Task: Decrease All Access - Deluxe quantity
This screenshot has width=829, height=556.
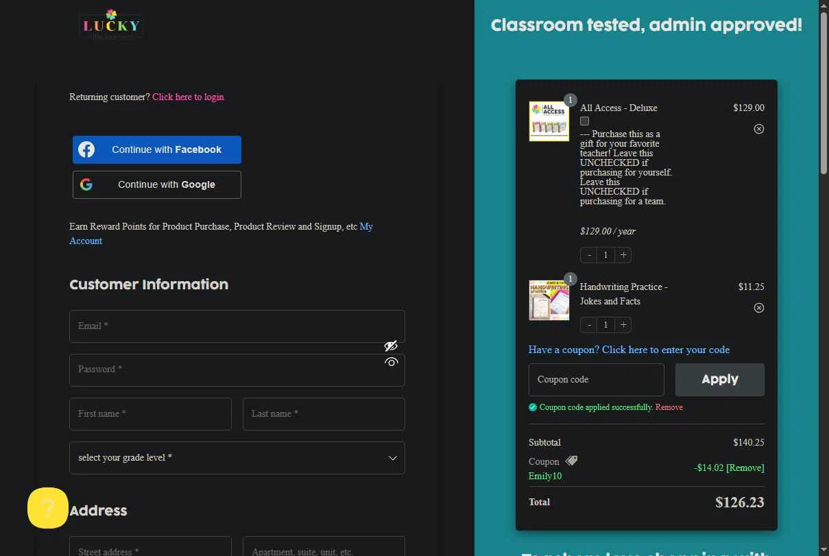Action: [x=589, y=255]
